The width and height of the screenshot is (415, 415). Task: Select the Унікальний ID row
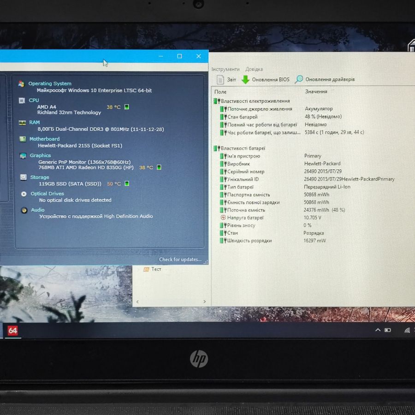pyautogui.click(x=307, y=179)
